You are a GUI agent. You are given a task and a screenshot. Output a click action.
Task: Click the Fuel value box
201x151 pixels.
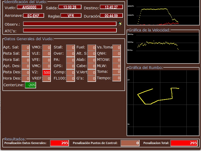coord(92,47)
